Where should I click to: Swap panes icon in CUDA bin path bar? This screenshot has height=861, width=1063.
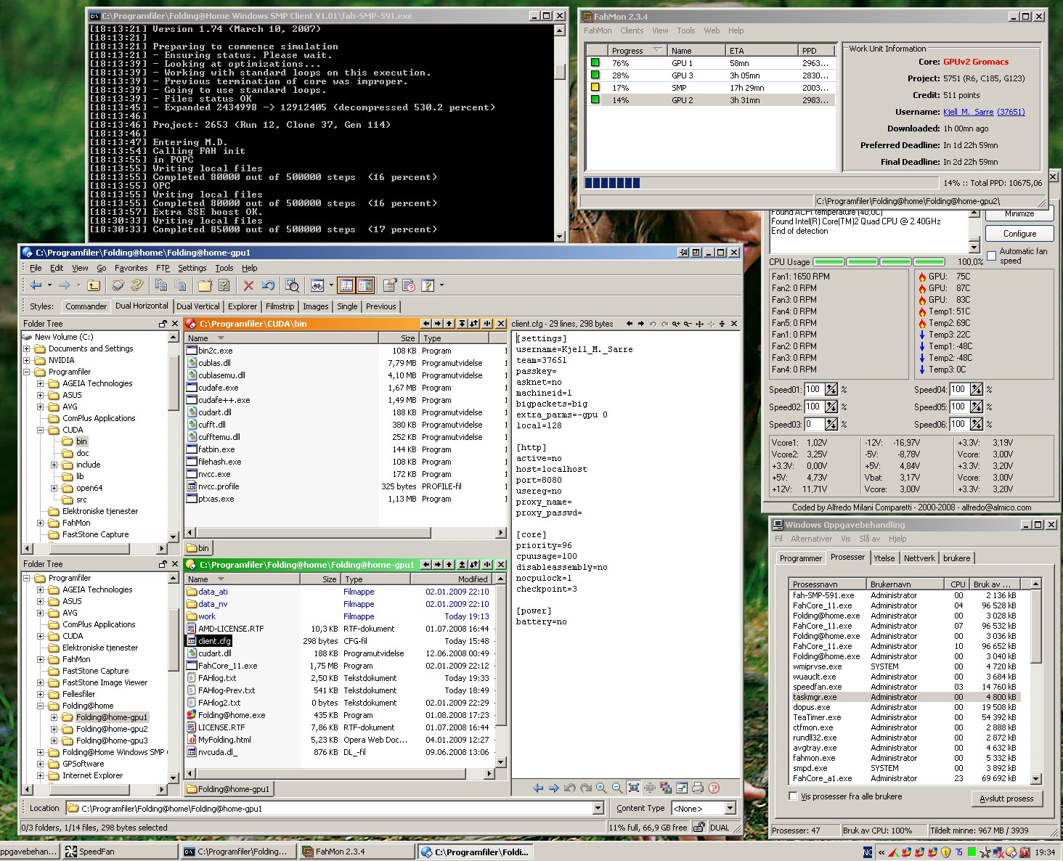click(x=474, y=324)
